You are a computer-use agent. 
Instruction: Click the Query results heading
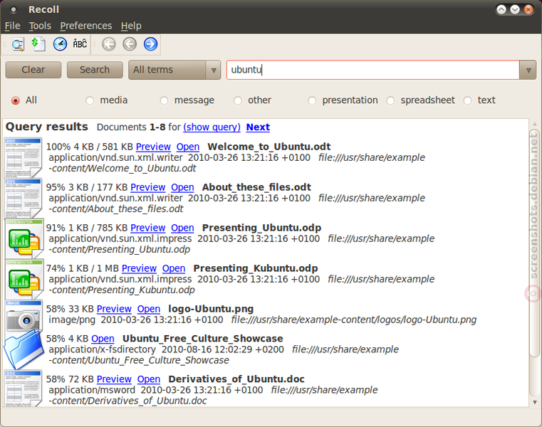[x=47, y=127]
